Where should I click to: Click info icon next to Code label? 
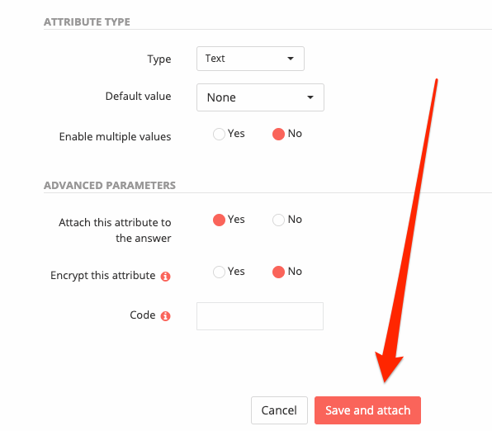click(x=165, y=315)
